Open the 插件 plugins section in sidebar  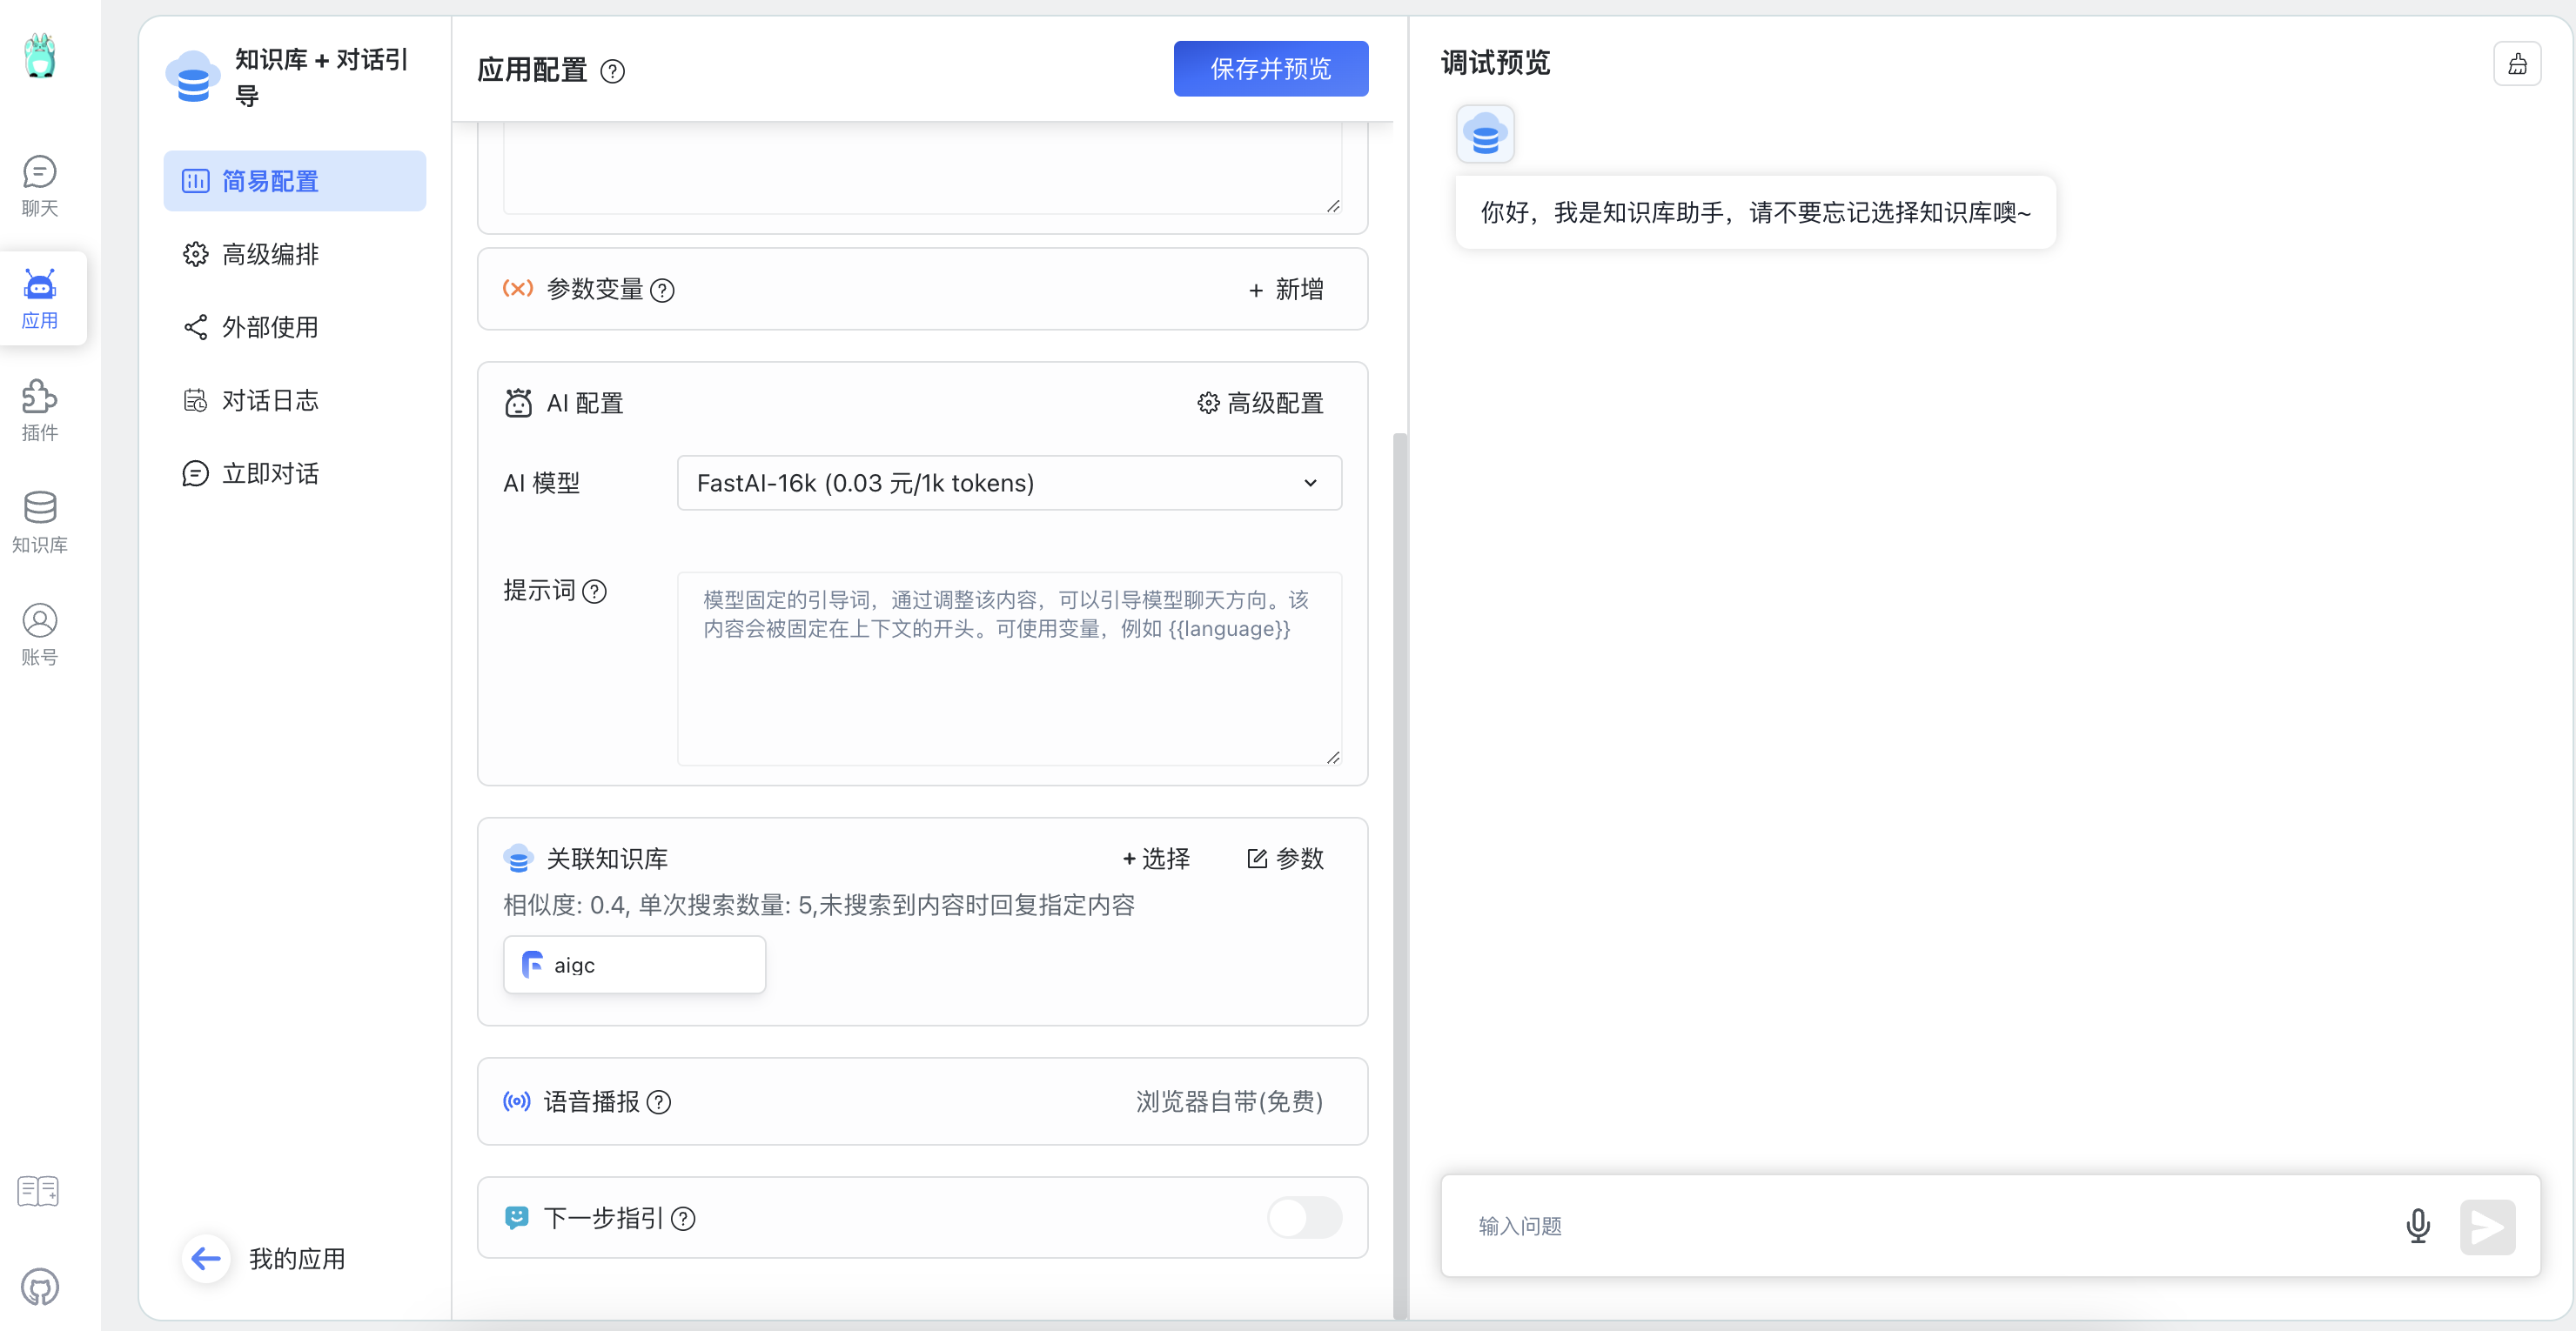tap(40, 411)
